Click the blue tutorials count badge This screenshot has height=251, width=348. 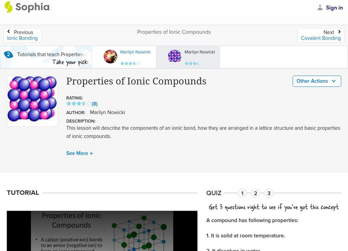pos(8,55)
